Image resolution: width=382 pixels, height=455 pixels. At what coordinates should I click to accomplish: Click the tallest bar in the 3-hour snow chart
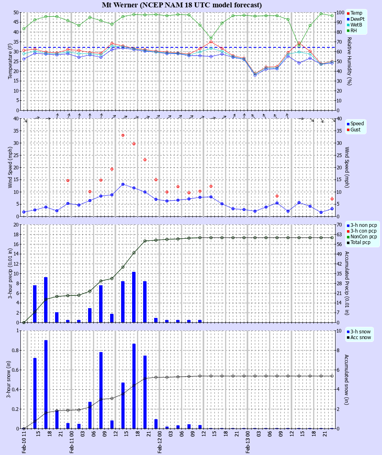pos(46,384)
